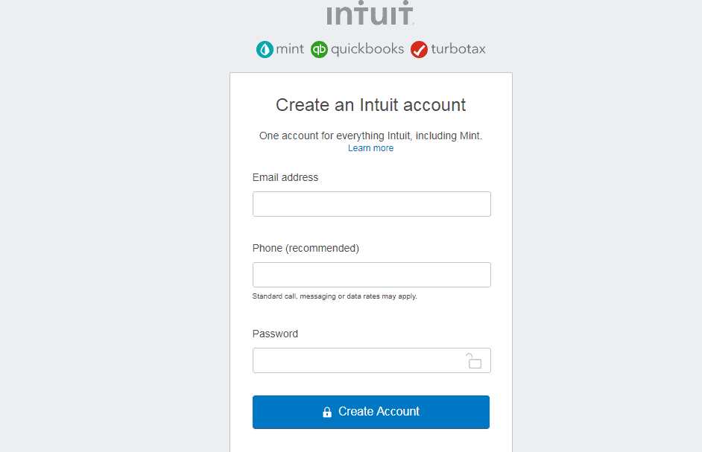This screenshot has height=452, width=702.
Task: Click the red TurboTax checkmark icon
Action: pyautogui.click(x=419, y=49)
